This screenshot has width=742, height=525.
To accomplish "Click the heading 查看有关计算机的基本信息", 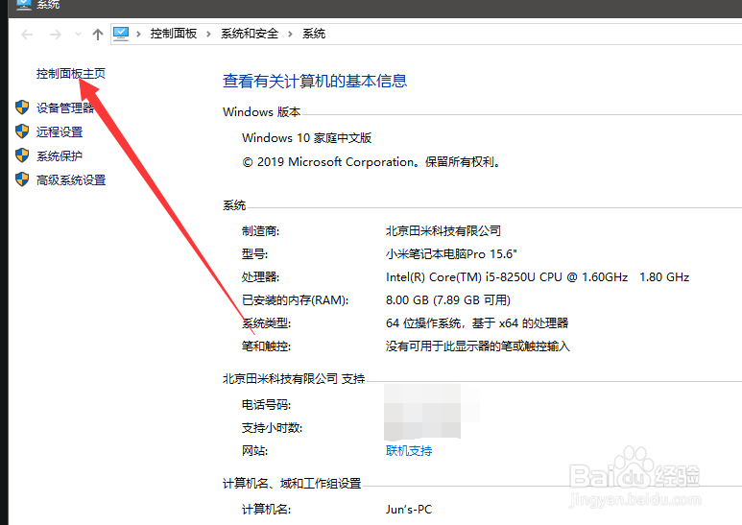I will tap(315, 81).
